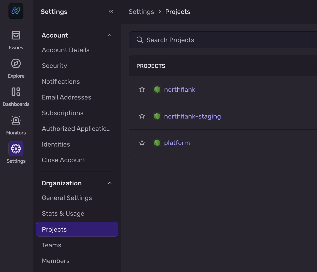Star the northflank-staging project

[x=142, y=116]
